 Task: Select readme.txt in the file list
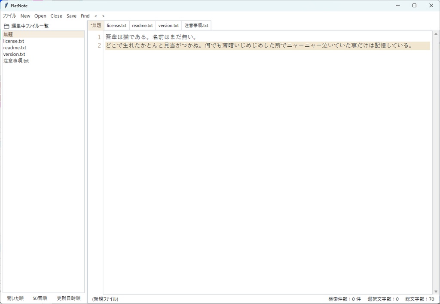point(43,48)
